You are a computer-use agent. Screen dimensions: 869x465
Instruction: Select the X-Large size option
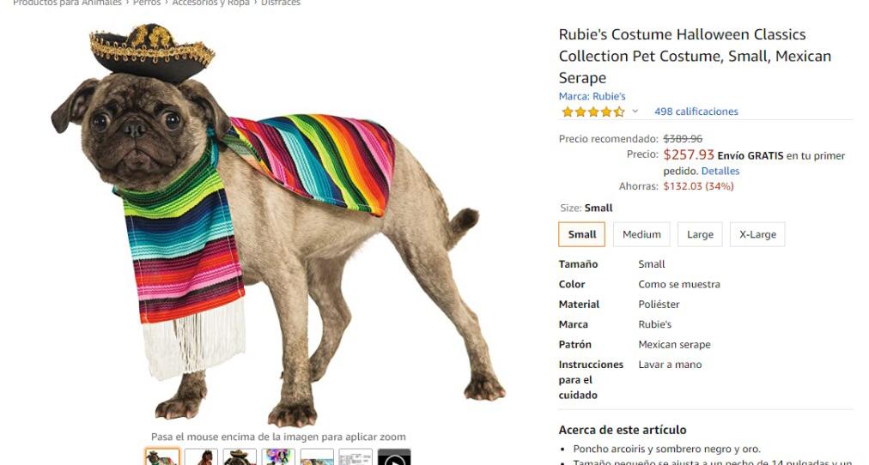click(x=757, y=234)
